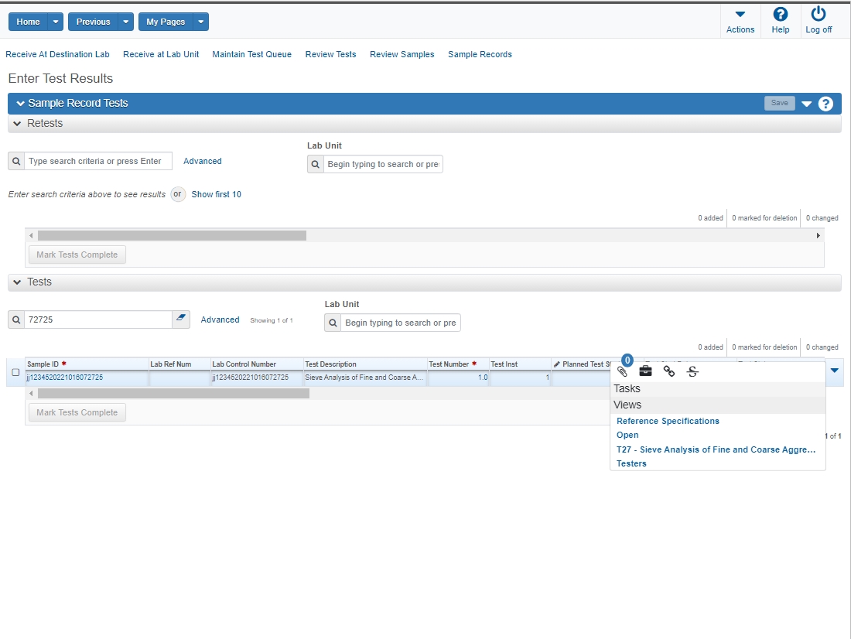The image size is (851, 639).
Task: Click the Lab Control Number column header
Action: click(257, 364)
